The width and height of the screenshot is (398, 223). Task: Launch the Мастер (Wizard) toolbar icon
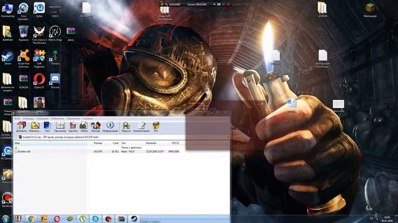pyautogui.click(x=96, y=127)
